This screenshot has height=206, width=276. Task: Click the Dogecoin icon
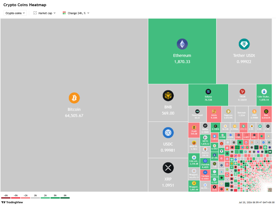coord(228,111)
